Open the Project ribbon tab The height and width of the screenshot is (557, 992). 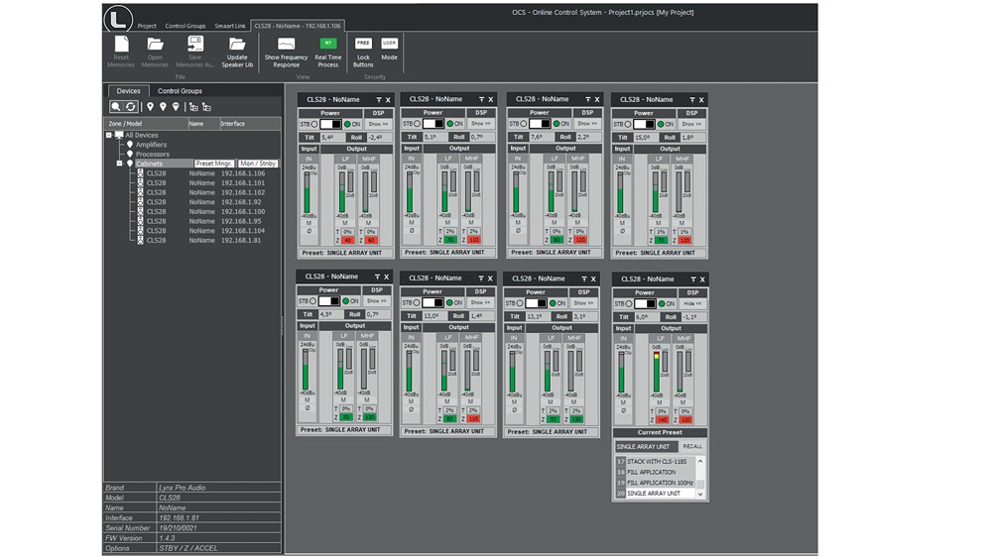[x=147, y=26]
